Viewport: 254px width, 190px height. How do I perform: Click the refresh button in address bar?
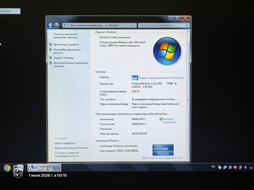pos(134,25)
